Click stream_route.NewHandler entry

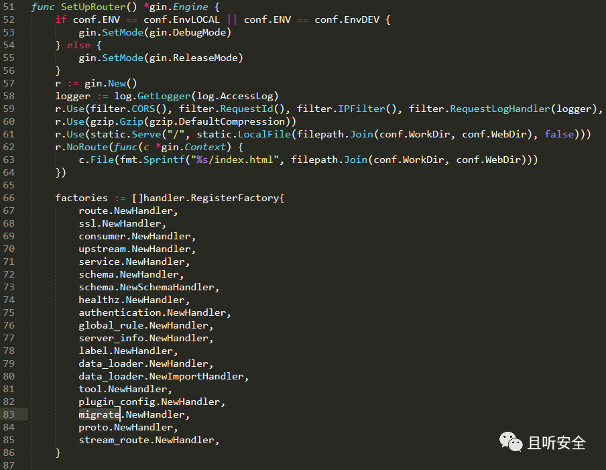(x=147, y=440)
